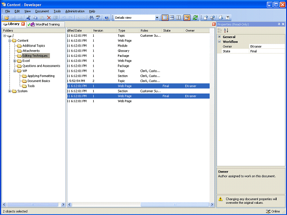
Task: Sort properties alphabetically with A-Z icon
Action: click(226, 30)
